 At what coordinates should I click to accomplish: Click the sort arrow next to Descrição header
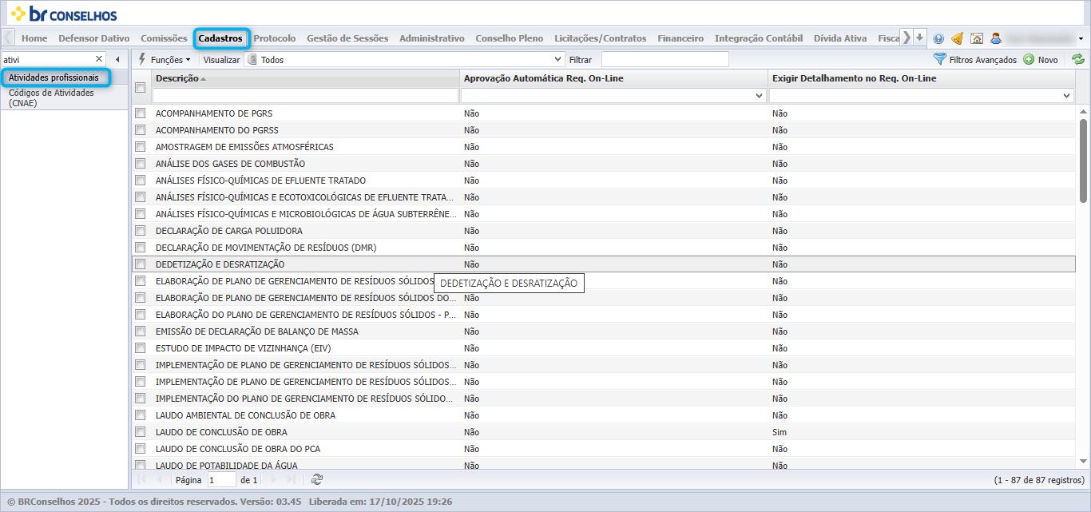[x=203, y=79]
